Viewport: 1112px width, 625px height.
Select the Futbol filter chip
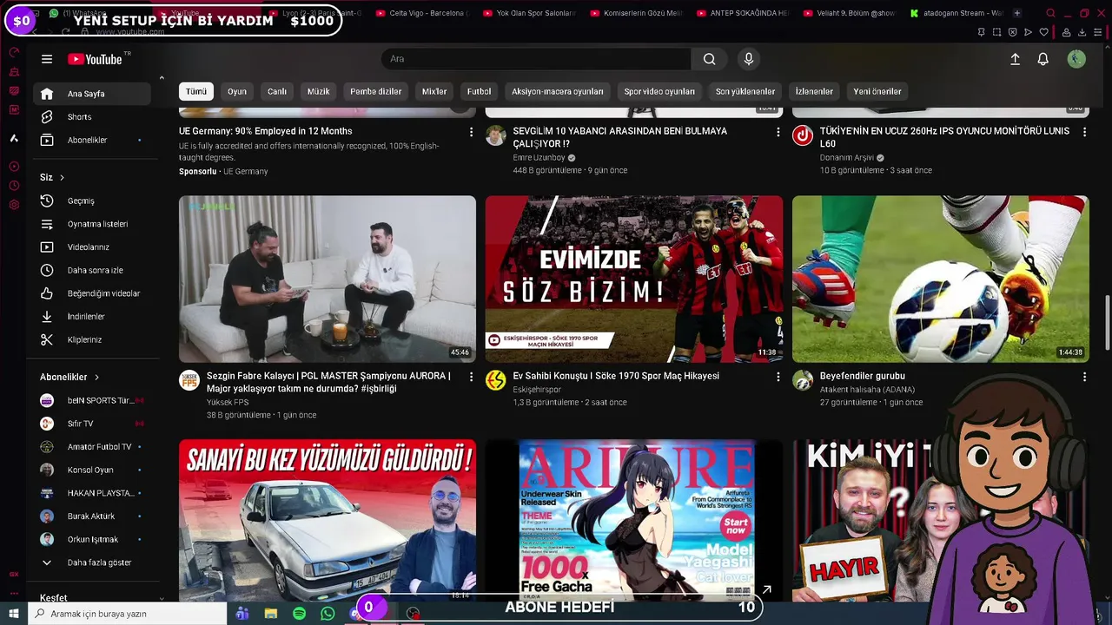[x=479, y=91]
